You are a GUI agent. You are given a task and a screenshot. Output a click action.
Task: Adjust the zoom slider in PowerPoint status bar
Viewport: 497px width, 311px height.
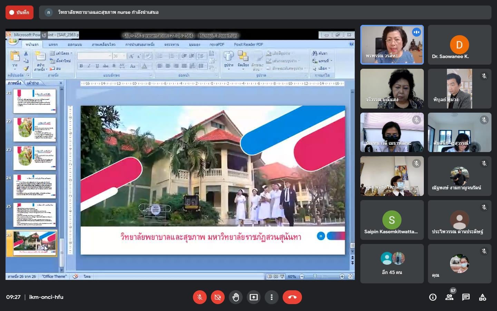[x=315, y=276]
